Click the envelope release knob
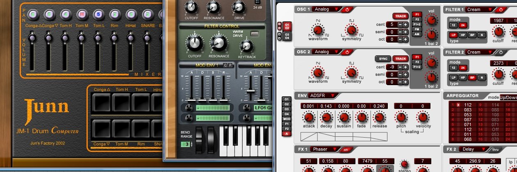This screenshot has width=517, height=172. [x=379, y=118]
